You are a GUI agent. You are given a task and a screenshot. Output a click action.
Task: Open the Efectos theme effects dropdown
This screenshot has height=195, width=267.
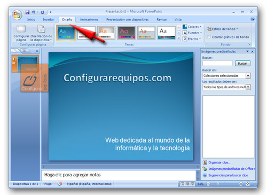point(192,39)
